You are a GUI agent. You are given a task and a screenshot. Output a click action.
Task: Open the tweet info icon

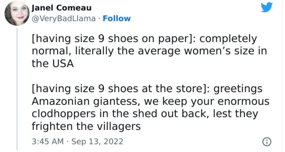[267, 142]
